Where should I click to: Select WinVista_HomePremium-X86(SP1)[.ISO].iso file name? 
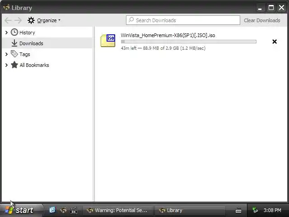click(168, 35)
